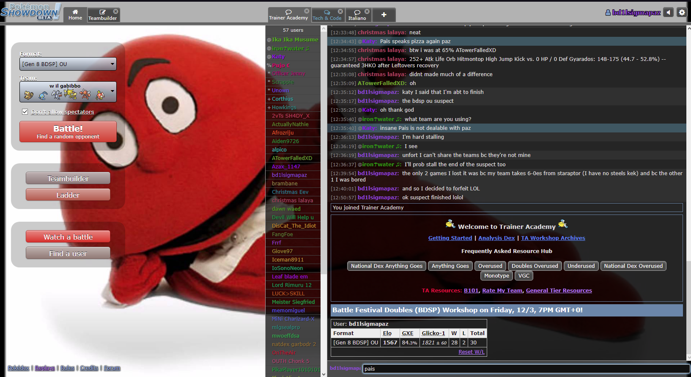The image size is (691, 377).
Task: Open bd1lsigmapaz username in header
Action: 633,13
